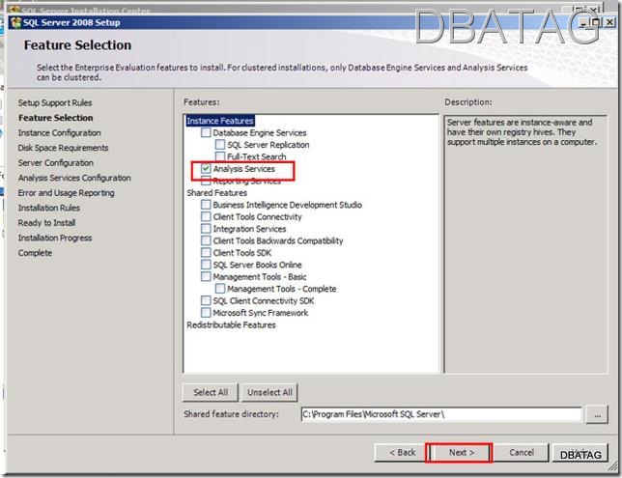622x478 pixels.
Task: Click Instance Configuration step in sidebar
Action: (60, 133)
